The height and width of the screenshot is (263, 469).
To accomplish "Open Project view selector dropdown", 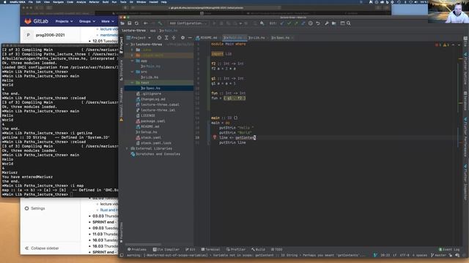I will pyautogui.click(x=139, y=38).
